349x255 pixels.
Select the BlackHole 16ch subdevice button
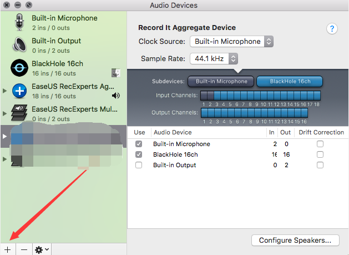(x=290, y=81)
